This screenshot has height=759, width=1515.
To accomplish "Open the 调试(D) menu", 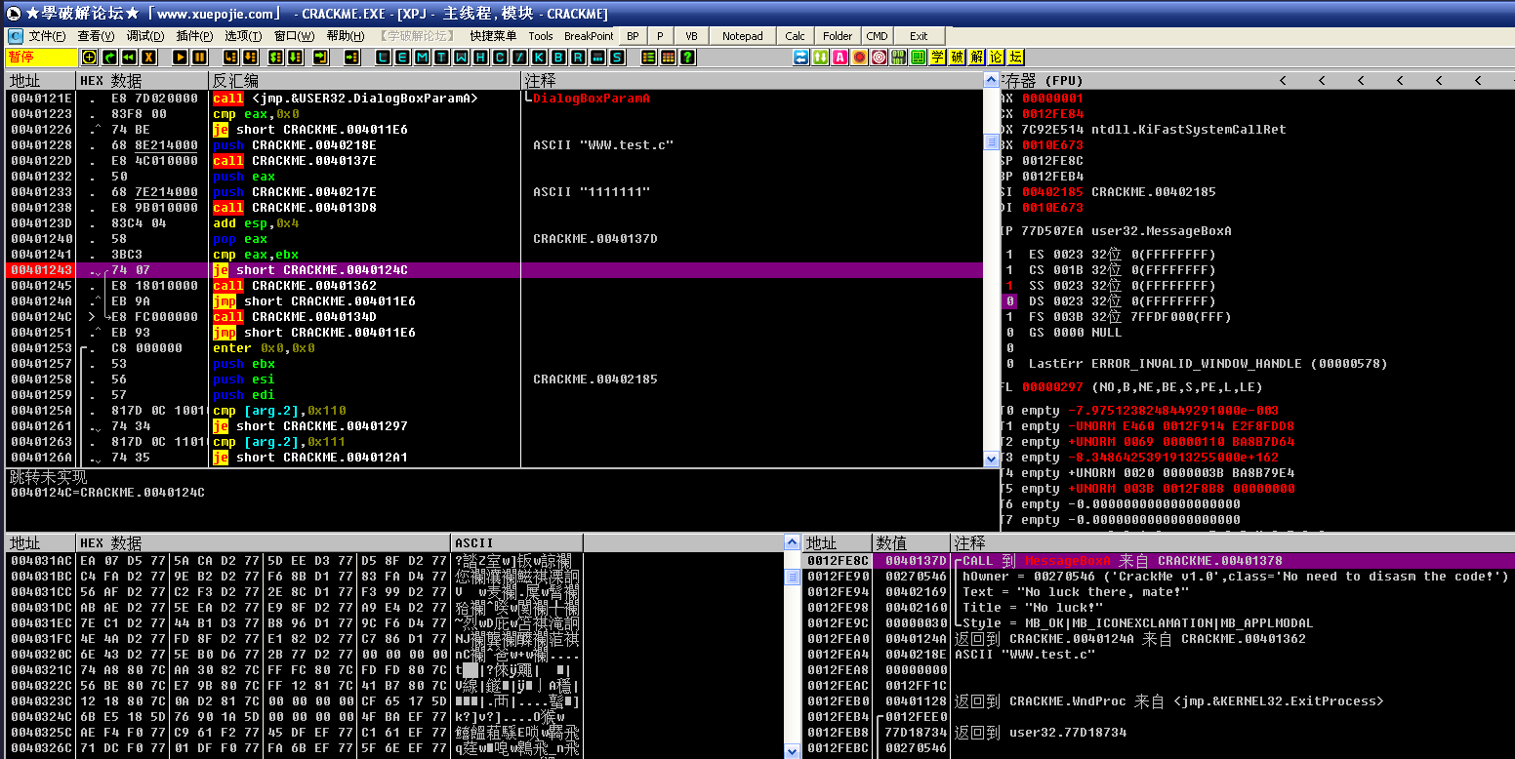I will (x=145, y=36).
